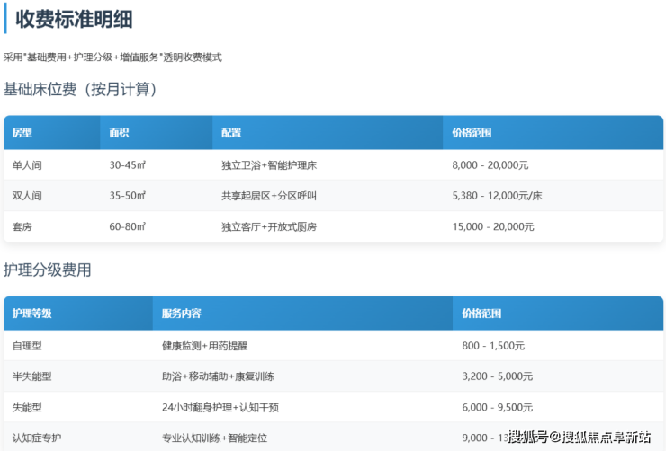Viewport: 666px width, 451px height.
Task: Click the 房型 column header
Action: click(x=22, y=133)
